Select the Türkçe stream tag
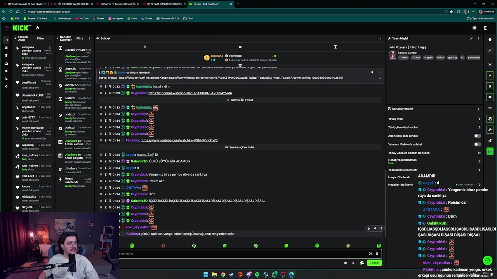Viewport: 497px width, 279px height. click(x=416, y=57)
